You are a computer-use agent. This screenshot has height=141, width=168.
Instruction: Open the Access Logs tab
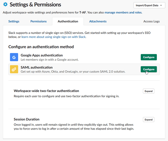[151, 21]
